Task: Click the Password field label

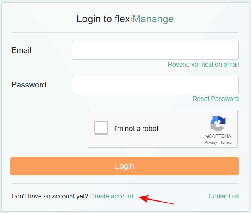Action: click(x=29, y=85)
